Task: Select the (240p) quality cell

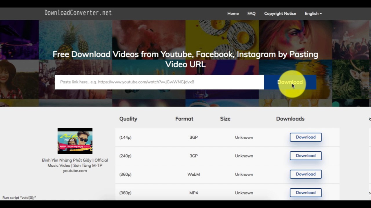Action: click(125, 156)
